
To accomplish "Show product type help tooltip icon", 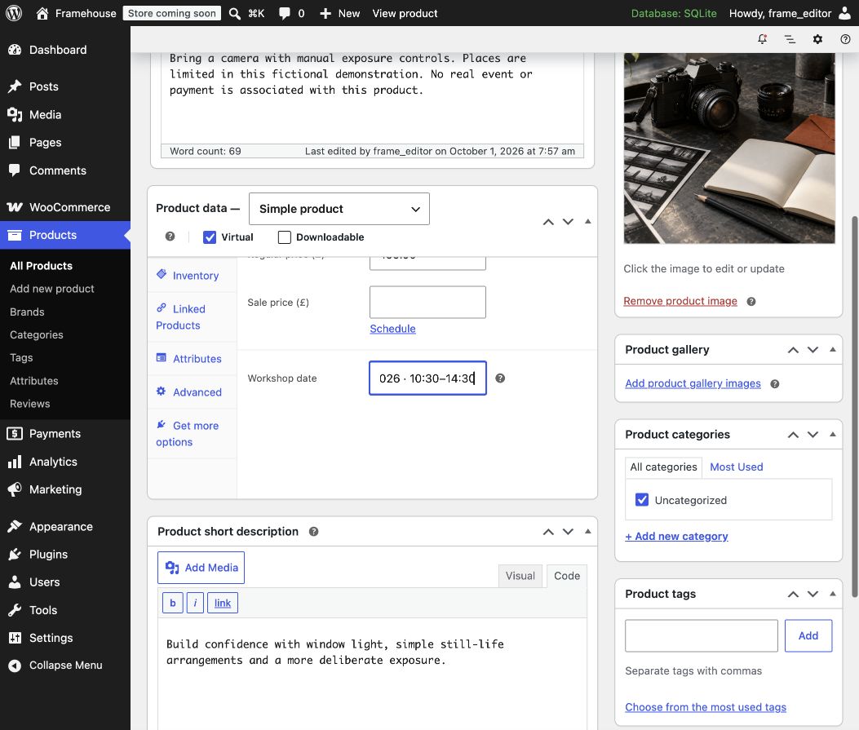I will click(170, 236).
